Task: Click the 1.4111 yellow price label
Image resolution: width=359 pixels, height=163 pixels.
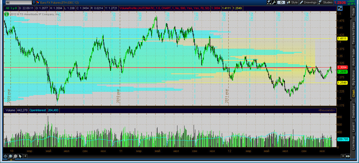Action: 343,38
